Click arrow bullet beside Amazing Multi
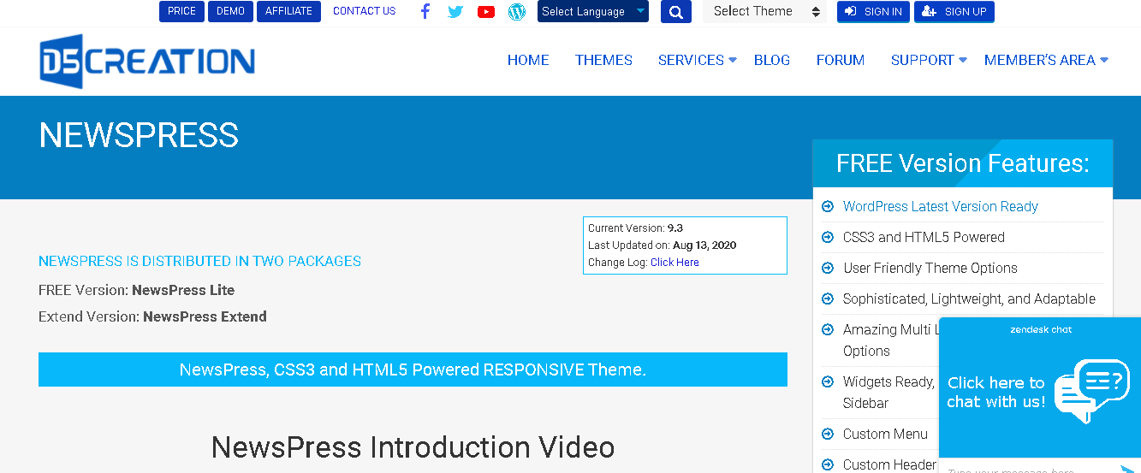The image size is (1141, 473). pyautogui.click(x=828, y=329)
